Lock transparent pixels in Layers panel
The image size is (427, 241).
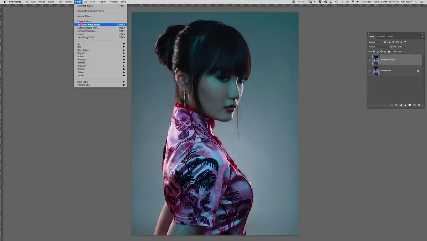pos(374,52)
